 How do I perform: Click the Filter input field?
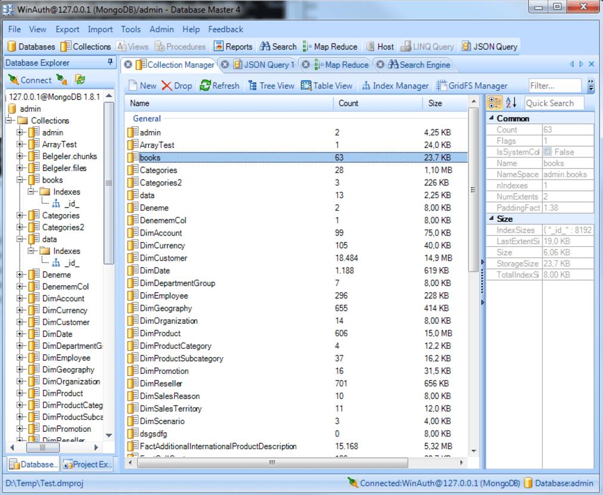(x=555, y=85)
